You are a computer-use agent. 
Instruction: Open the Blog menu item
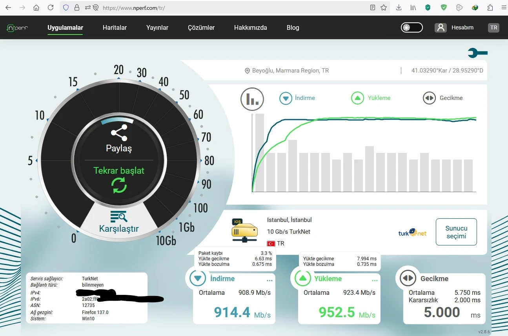click(293, 27)
